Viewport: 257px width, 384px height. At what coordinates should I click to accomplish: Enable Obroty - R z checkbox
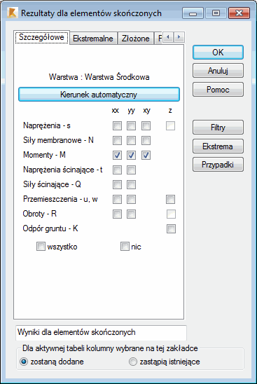(x=171, y=214)
